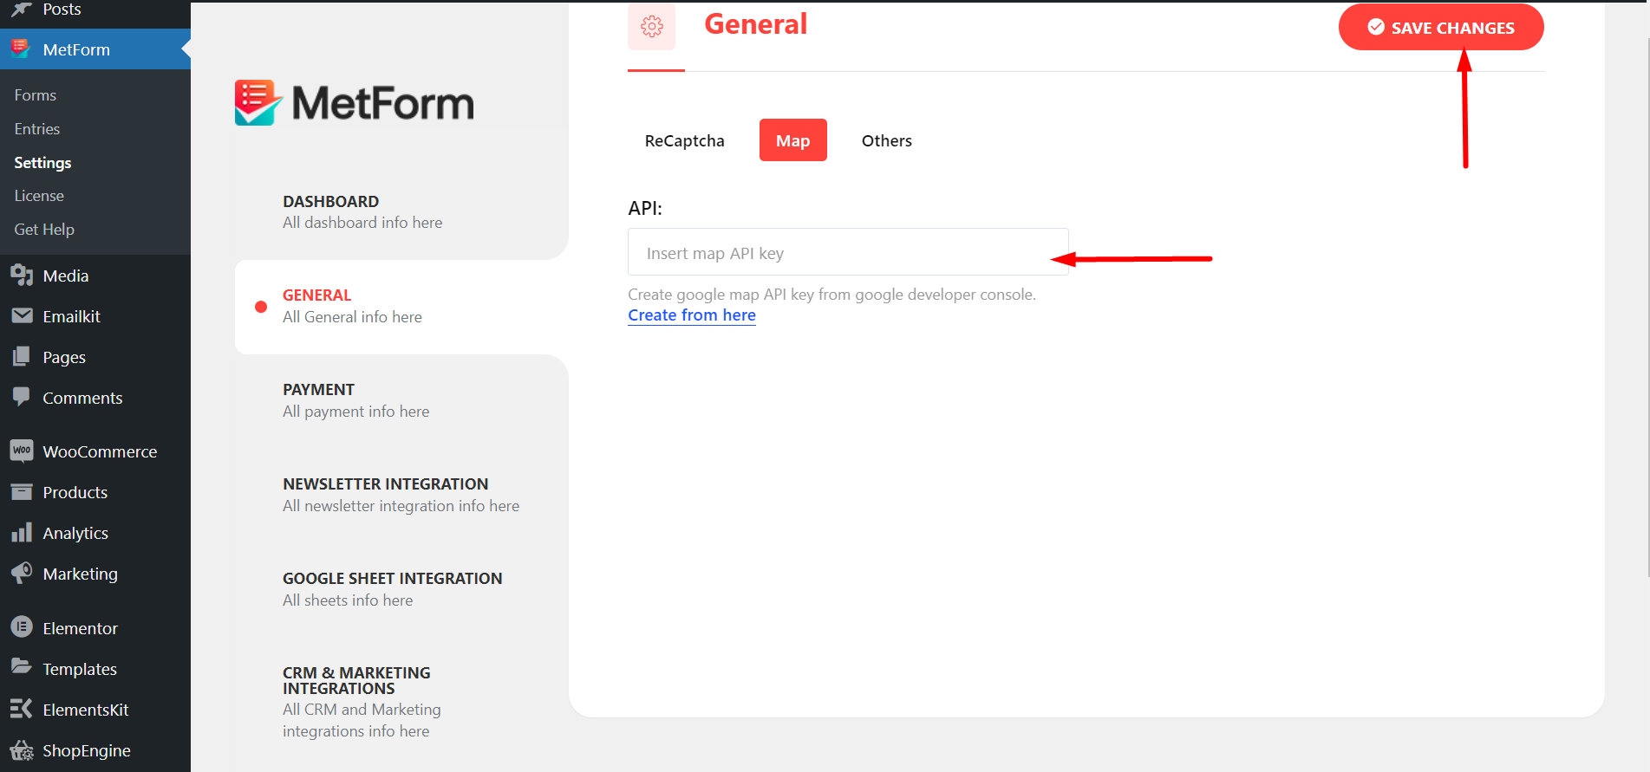Click the MetForm sidebar icon

21,49
